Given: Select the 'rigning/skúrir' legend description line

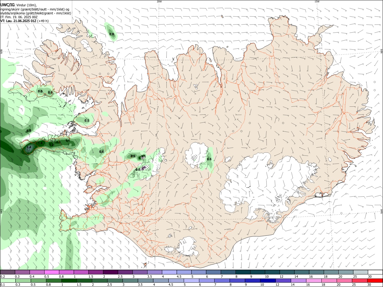Looking at the screenshot, I should [x=35, y=9].
